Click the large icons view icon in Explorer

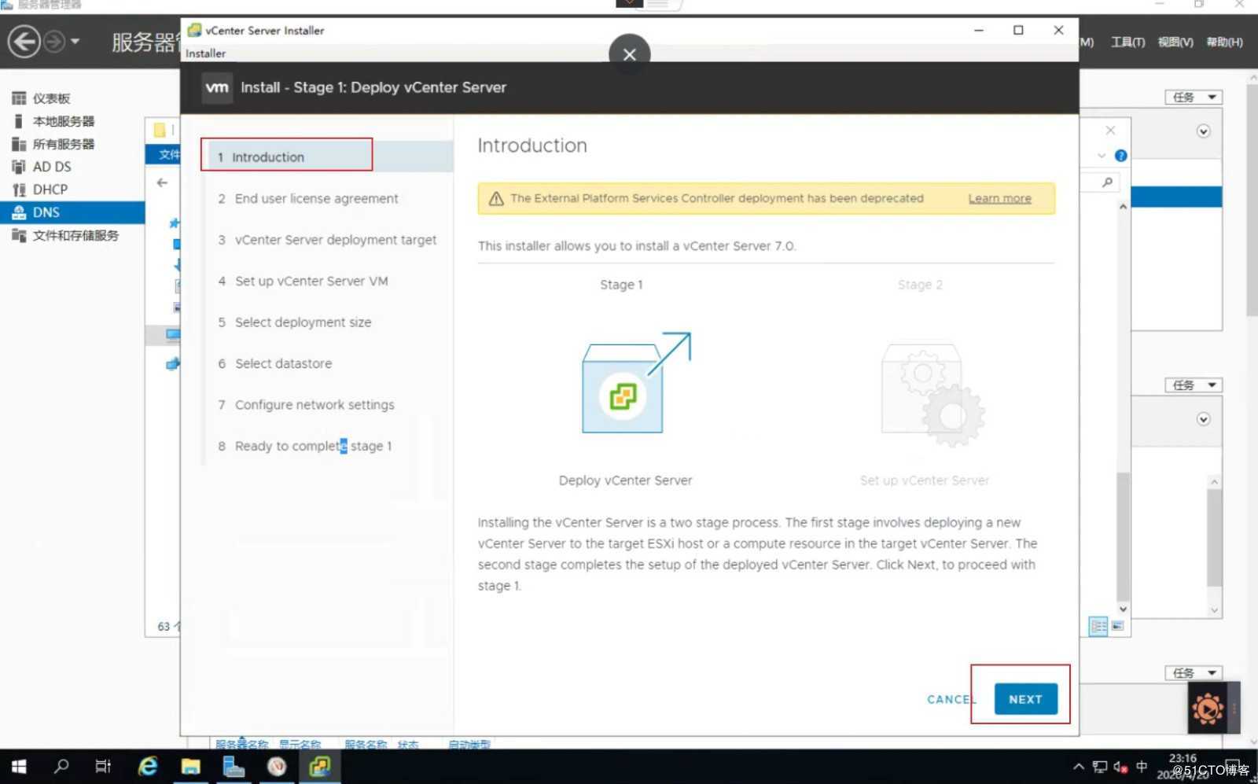(1117, 626)
